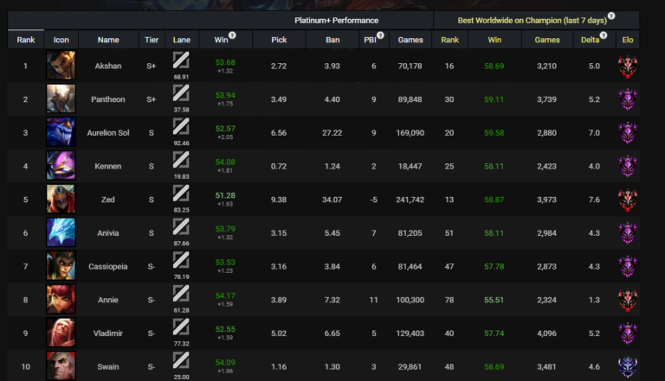This screenshot has height=381, width=665.
Task: Sort by the Ban column header
Action: tap(332, 40)
